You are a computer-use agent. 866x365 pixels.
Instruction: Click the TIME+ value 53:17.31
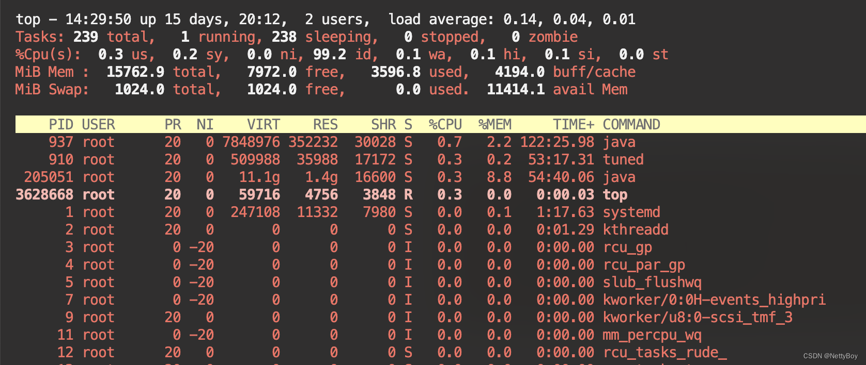tap(561, 160)
